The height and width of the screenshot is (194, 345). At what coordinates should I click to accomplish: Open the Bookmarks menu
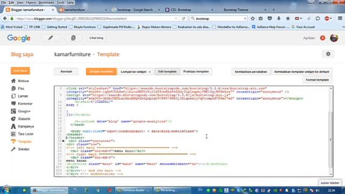(x=46, y=3)
